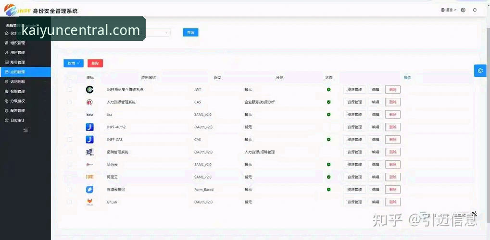Image resolution: width=490 pixels, height=240 pixels.
Task: Click the Jira logo icon
Action: tap(90, 115)
